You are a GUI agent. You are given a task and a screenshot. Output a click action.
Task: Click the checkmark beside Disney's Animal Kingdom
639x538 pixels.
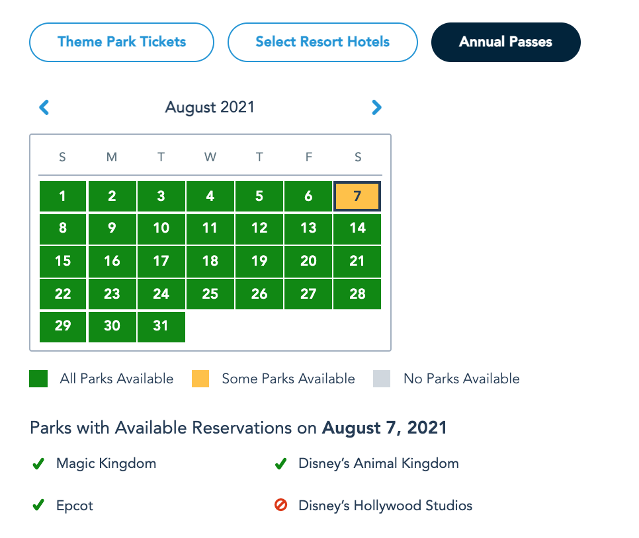[280, 464]
